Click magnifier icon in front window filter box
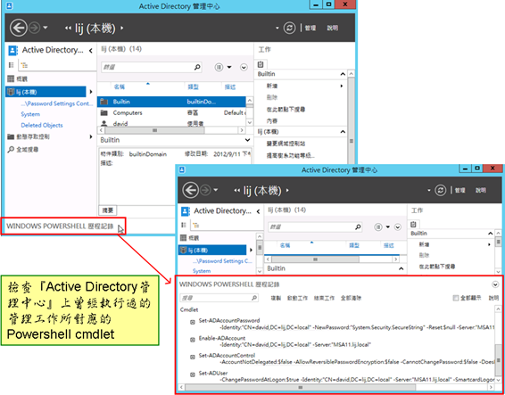 coord(358,227)
